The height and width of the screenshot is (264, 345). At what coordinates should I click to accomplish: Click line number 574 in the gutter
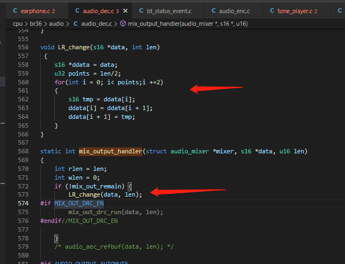(x=23, y=203)
